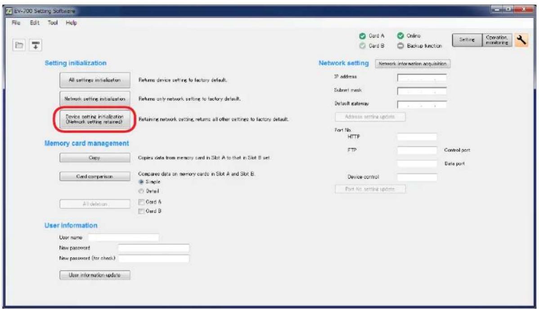Click the Card B status icon
539x309 pixels.
click(362, 46)
